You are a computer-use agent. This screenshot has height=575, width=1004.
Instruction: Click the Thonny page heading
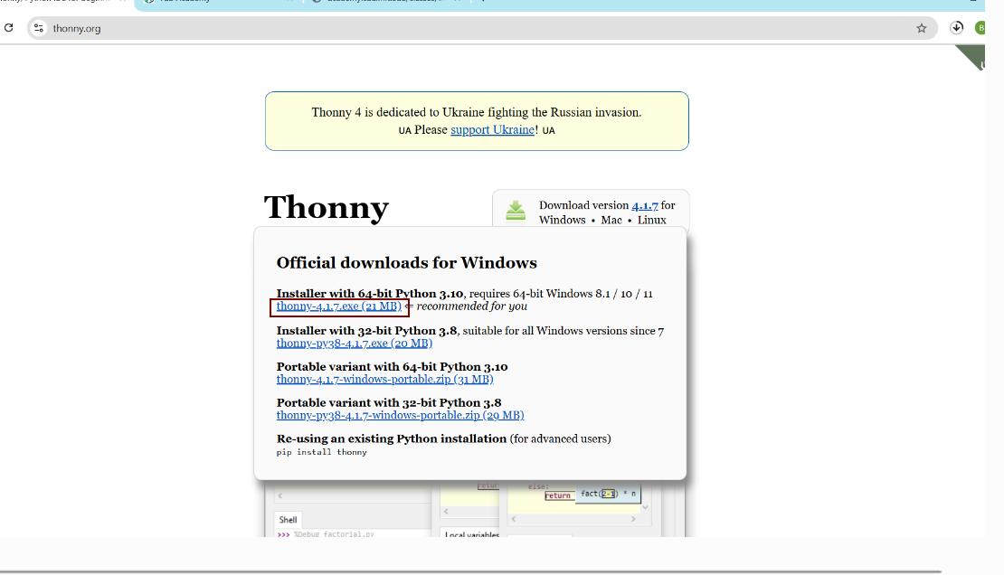point(327,207)
